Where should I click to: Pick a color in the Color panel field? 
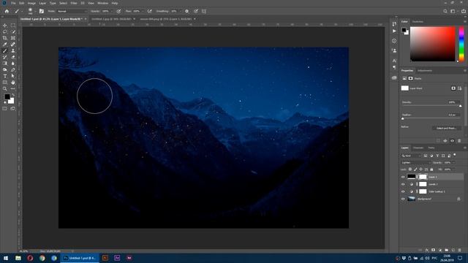tap(432, 44)
